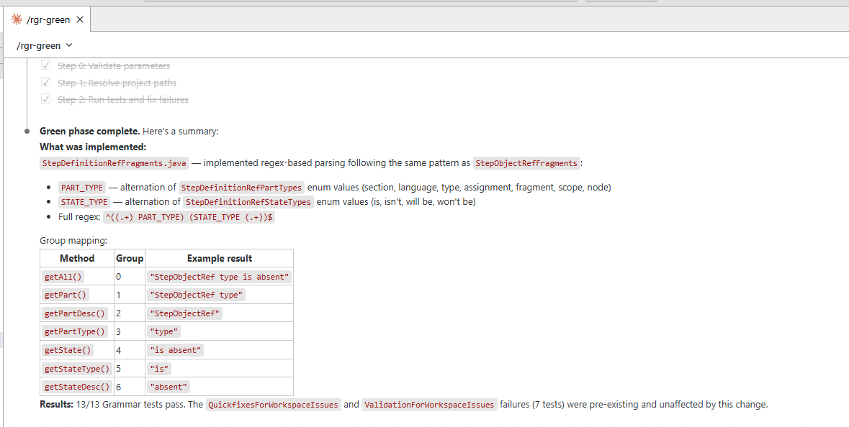Click the StepObjectRefFragments code reference
This screenshot has width=849, height=427.
526,163
